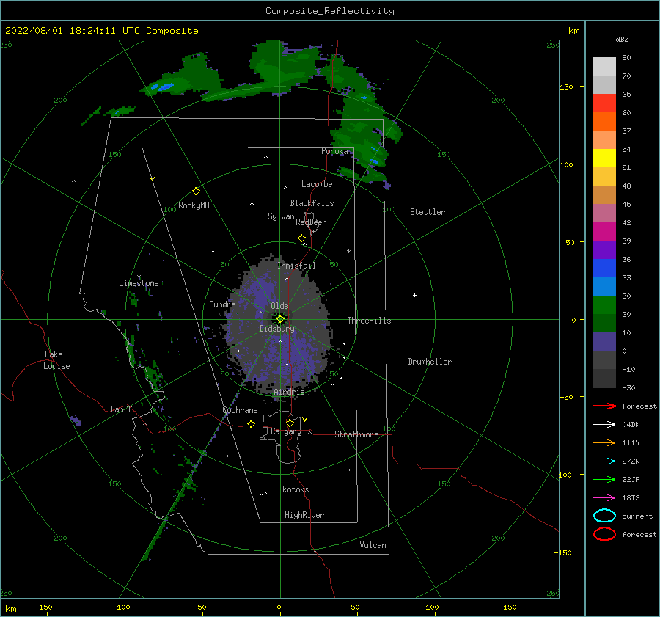
Task: Click the red 60 dBZ color swatch
Action: pos(604,103)
